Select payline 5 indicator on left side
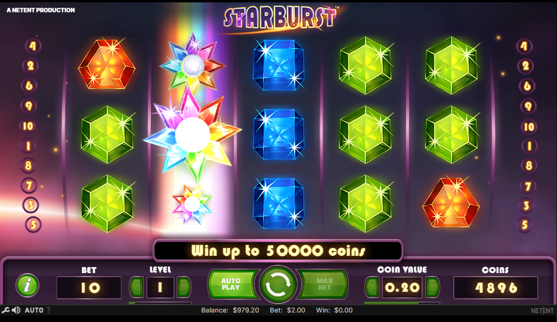The width and height of the screenshot is (557, 322). click(x=33, y=225)
